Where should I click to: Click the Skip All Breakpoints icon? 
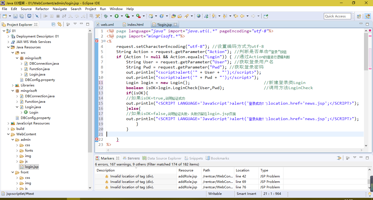(x=37, y=16)
